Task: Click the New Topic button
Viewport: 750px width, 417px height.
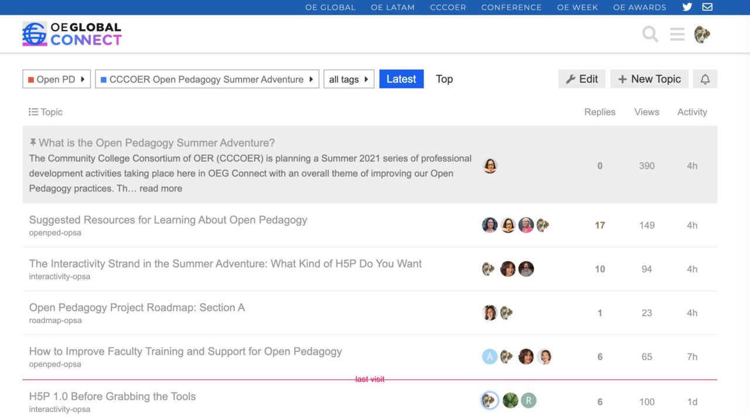Action: pyautogui.click(x=649, y=79)
